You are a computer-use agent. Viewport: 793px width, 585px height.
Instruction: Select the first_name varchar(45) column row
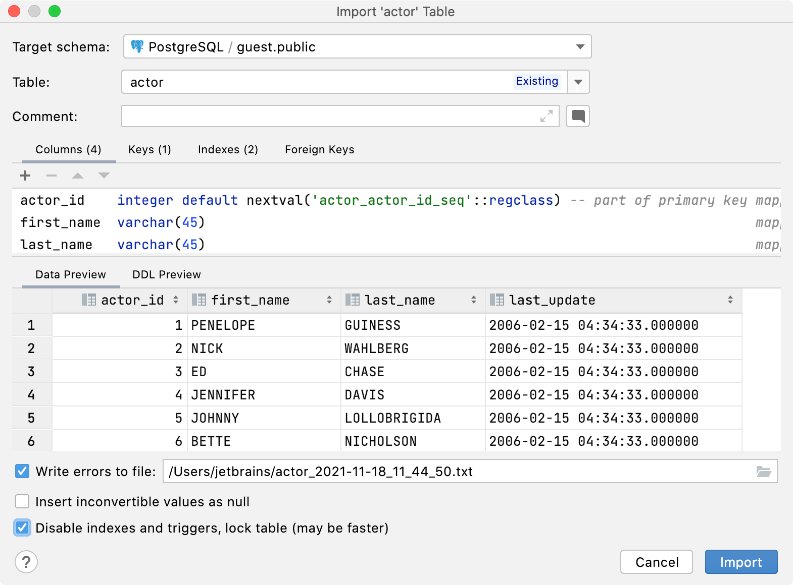point(396,222)
